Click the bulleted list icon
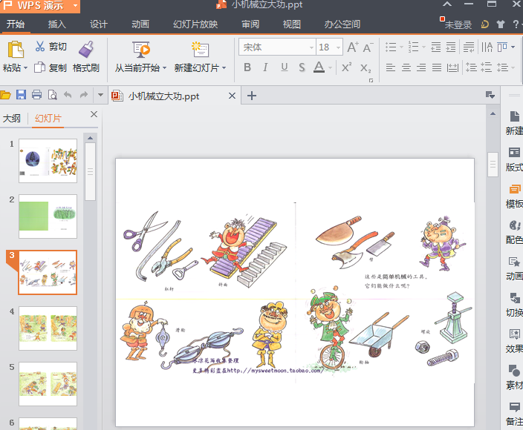Screen dimensions: 523x430 coord(391,47)
